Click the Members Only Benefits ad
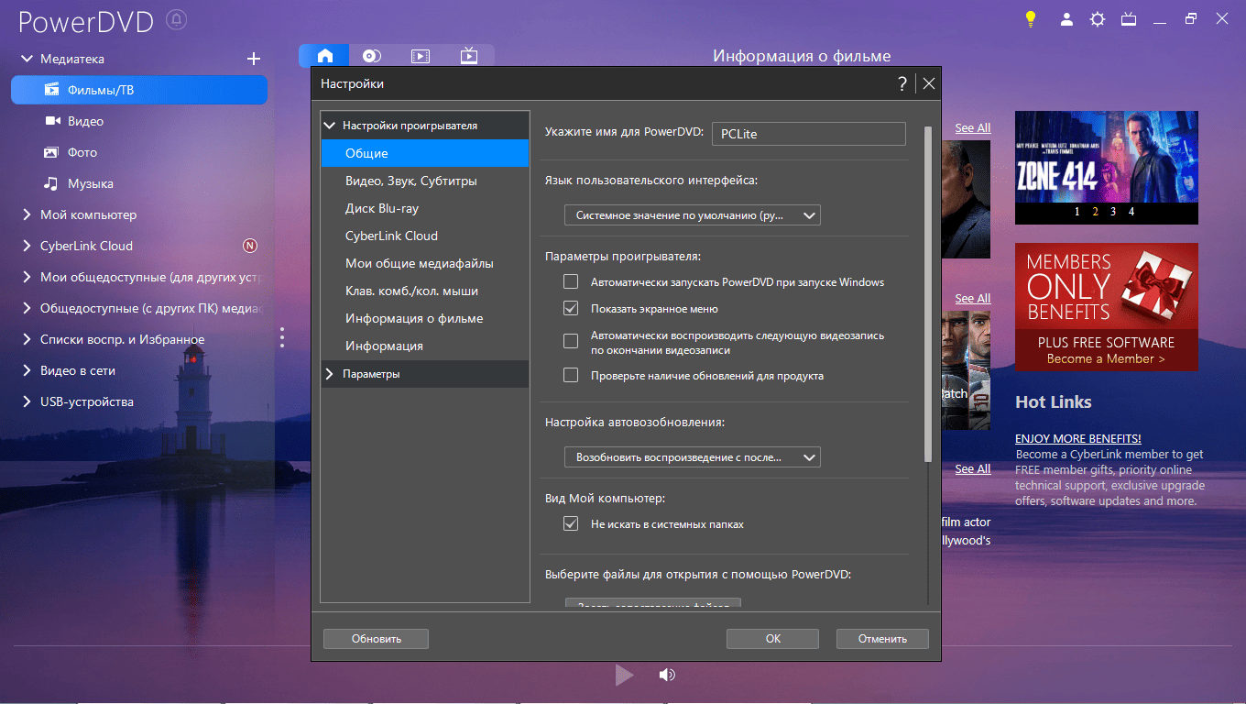Image resolution: width=1246 pixels, height=704 pixels. (x=1107, y=307)
